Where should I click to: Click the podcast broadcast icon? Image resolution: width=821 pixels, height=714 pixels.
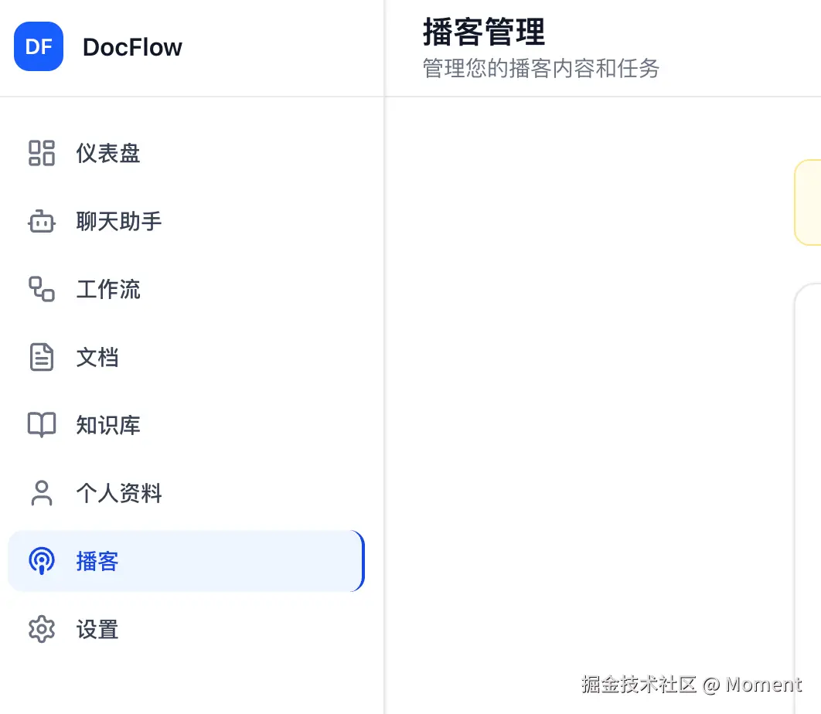click(42, 561)
